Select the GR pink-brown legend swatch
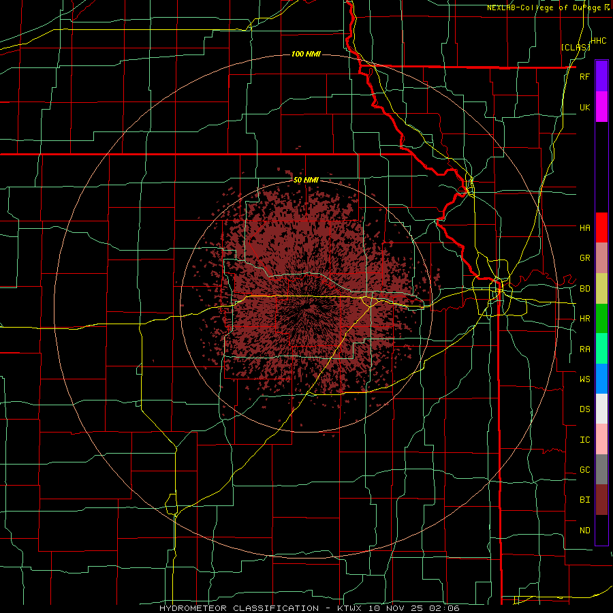Screen dimensions: 613x613 601,257
